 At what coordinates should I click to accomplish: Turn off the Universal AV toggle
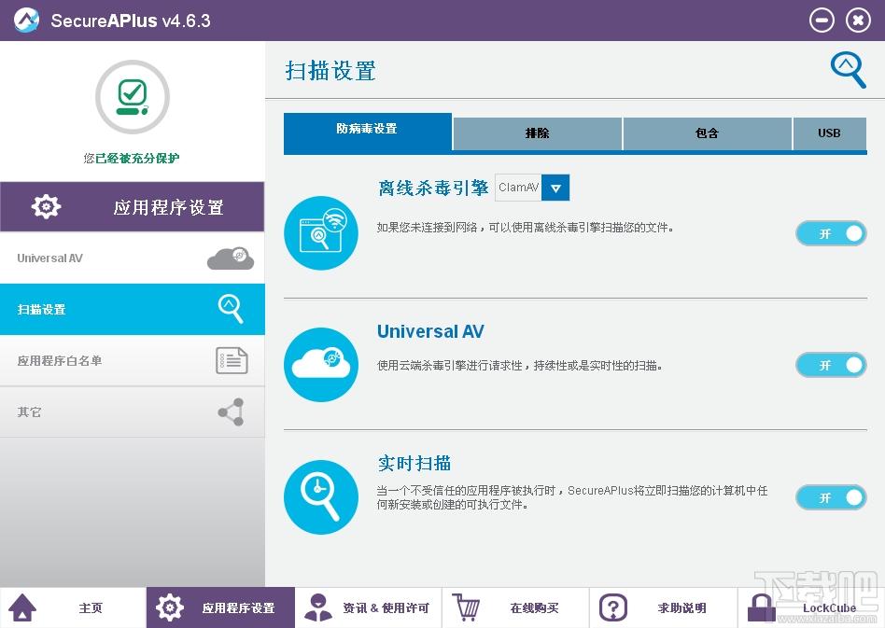point(831,365)
